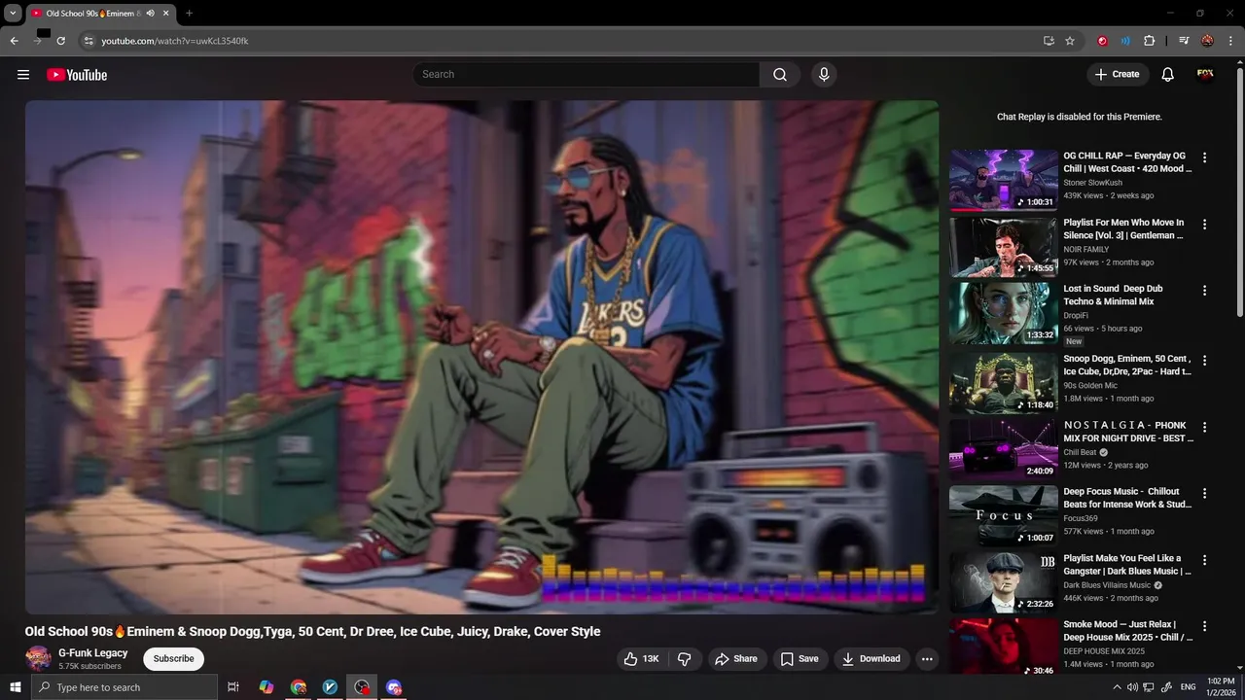Dislike the video
Viewport: 1245px width, 700px height.
(685, 659)
